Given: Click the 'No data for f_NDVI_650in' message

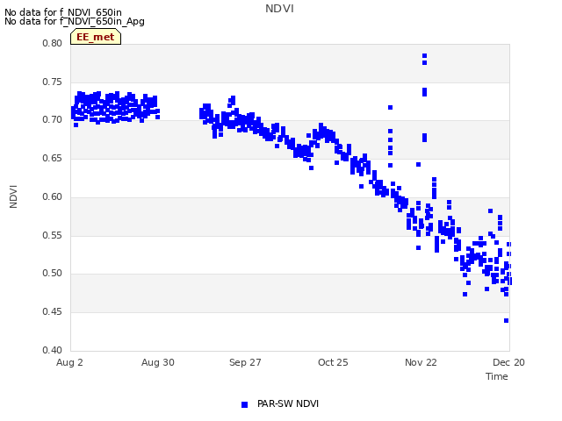Looking at the screenshot, I should click(63, 12).
